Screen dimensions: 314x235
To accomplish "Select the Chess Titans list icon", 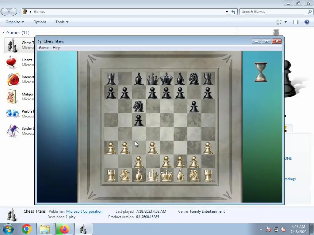I will (12, 45).
